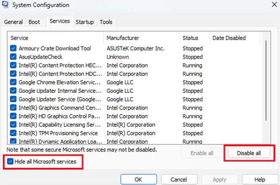Click Intel(R) Dynamic Application Loa... row text
Viewport: 280px width, 185px height.
[x=60, y=142]
